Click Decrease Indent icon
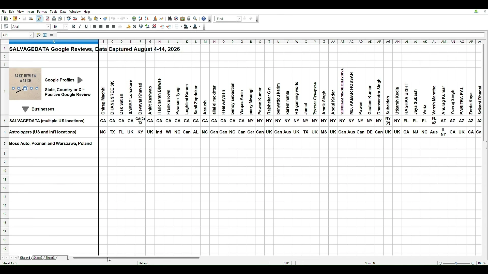Screen dimensions: 488x274 (162, 27)
